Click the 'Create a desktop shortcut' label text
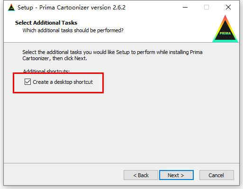 click(x=63, y=82)
